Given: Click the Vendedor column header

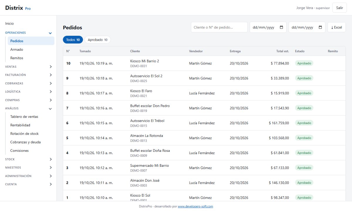Looking at the screenshot, I should [196, 51].
